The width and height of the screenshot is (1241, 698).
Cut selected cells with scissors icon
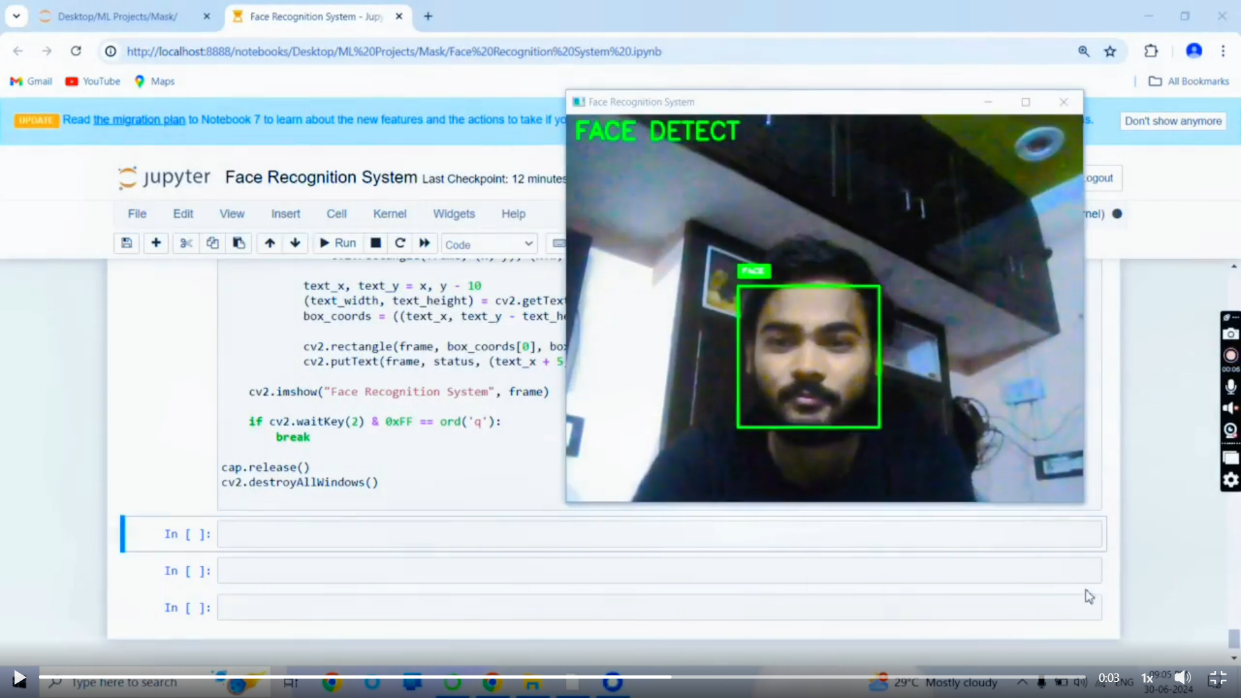[x=186, y=243]
